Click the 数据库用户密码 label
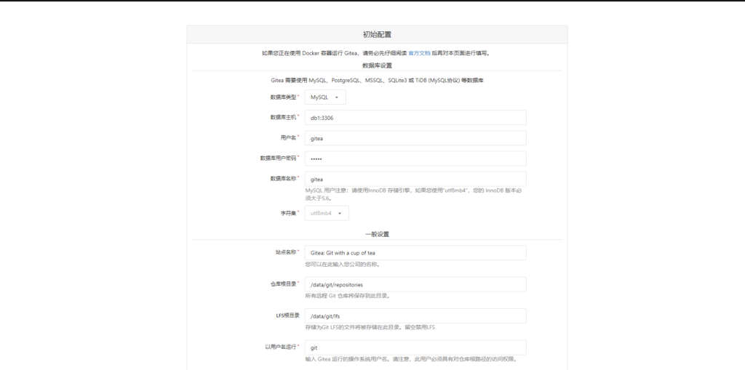This screenshot has height=370, width=745. (x=278, y=158)
